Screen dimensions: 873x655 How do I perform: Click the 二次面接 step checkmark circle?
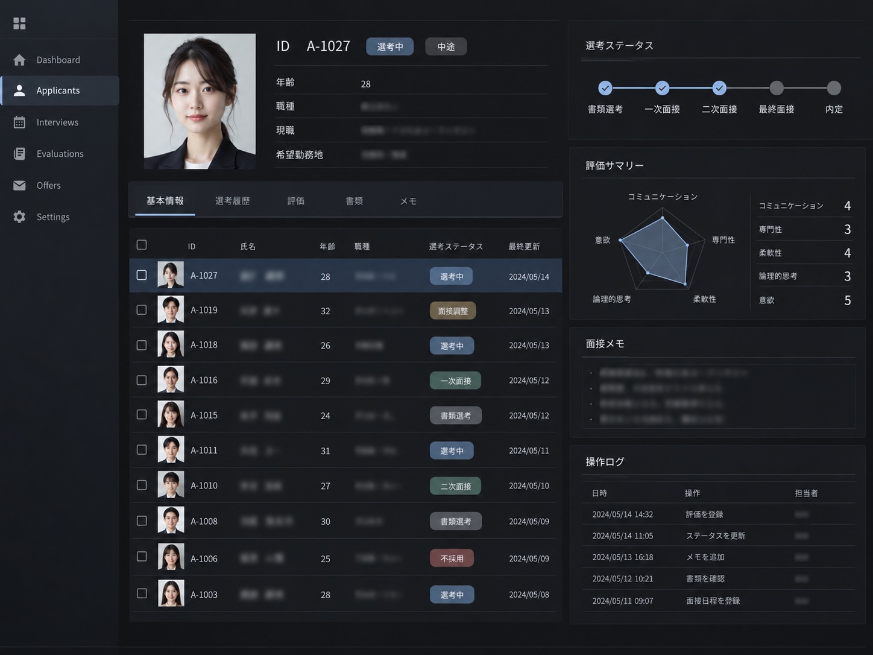coord(719,88)
